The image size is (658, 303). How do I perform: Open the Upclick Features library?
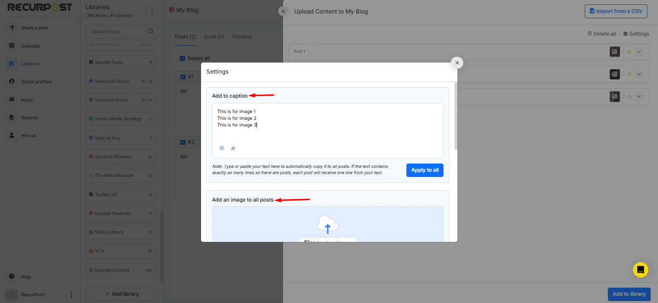(121, 214)
